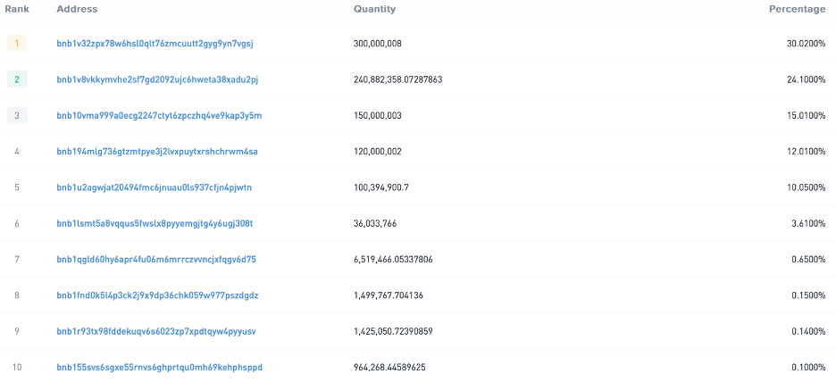The image size is (836, 382).
Task: Open address starting with bnb194mlg736
Action: (157, 152)
